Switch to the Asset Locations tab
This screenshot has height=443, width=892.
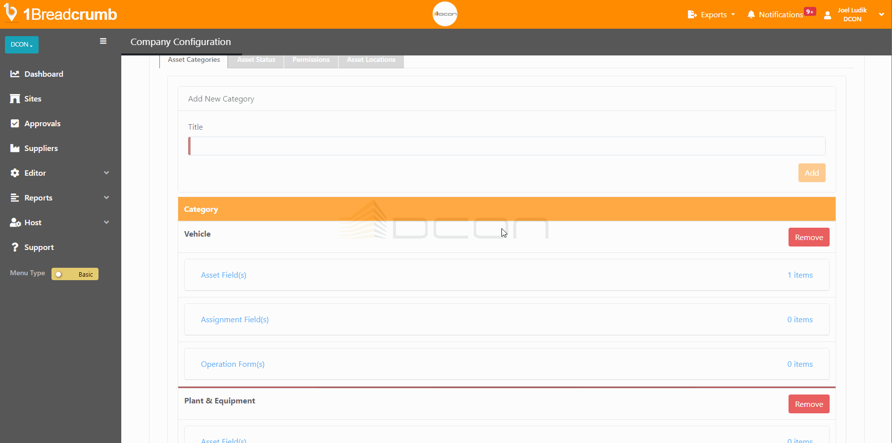coord(371,60)
